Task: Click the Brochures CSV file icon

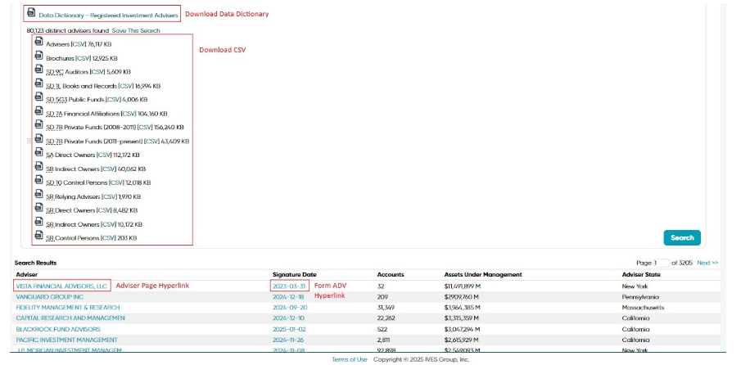Action: pyautogui.click(x=38, y=56)
